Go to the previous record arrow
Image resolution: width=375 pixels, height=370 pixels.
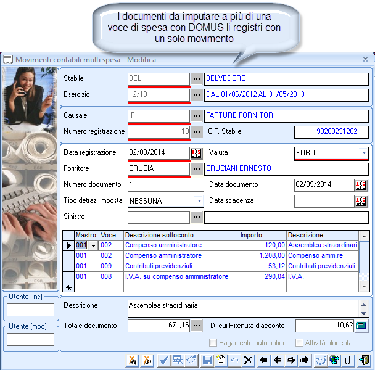tap(278, 360)
